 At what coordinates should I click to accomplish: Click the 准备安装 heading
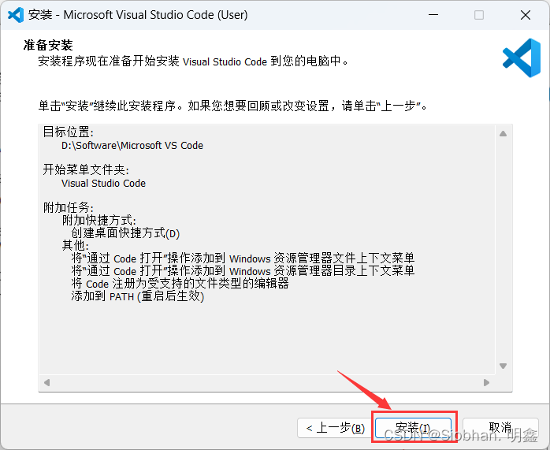coord(54,46)
